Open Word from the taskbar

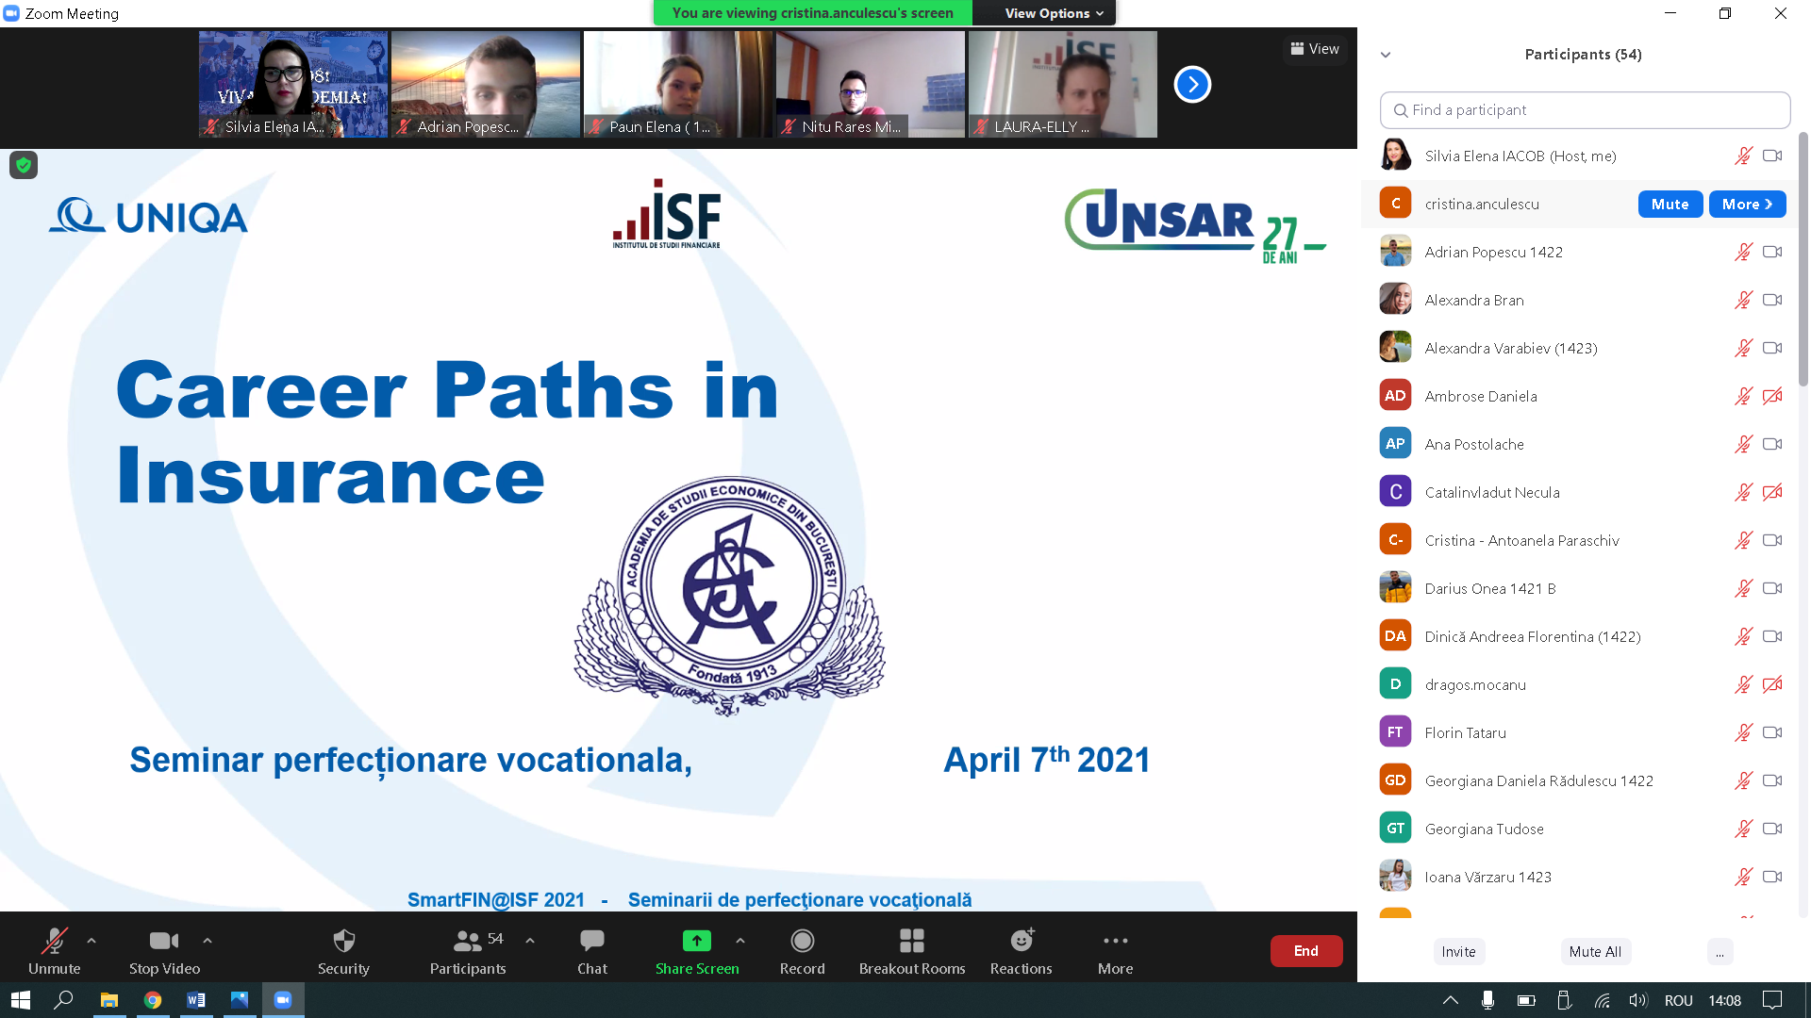[x=196, y=1000]
